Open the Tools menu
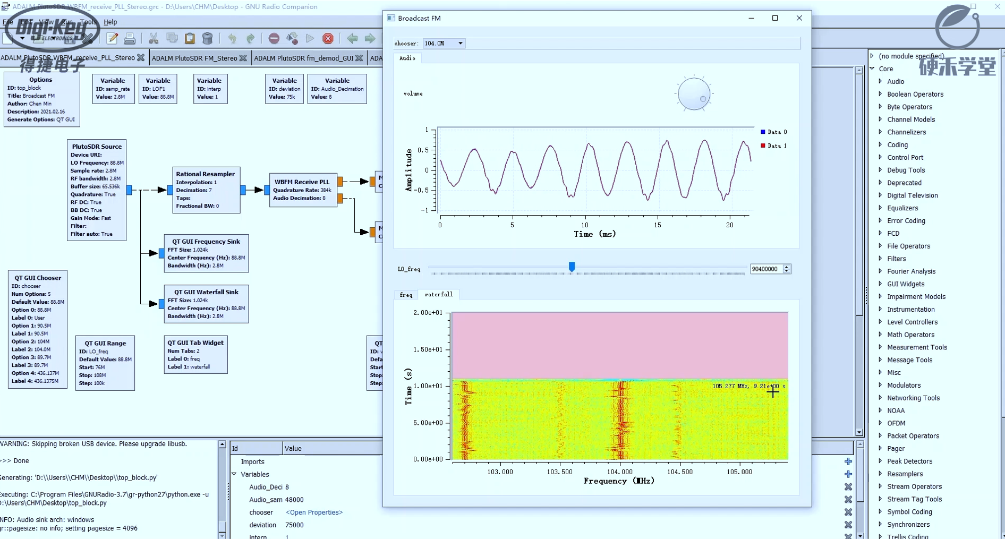The image size is (1005, 539). (x=88, y=22)
